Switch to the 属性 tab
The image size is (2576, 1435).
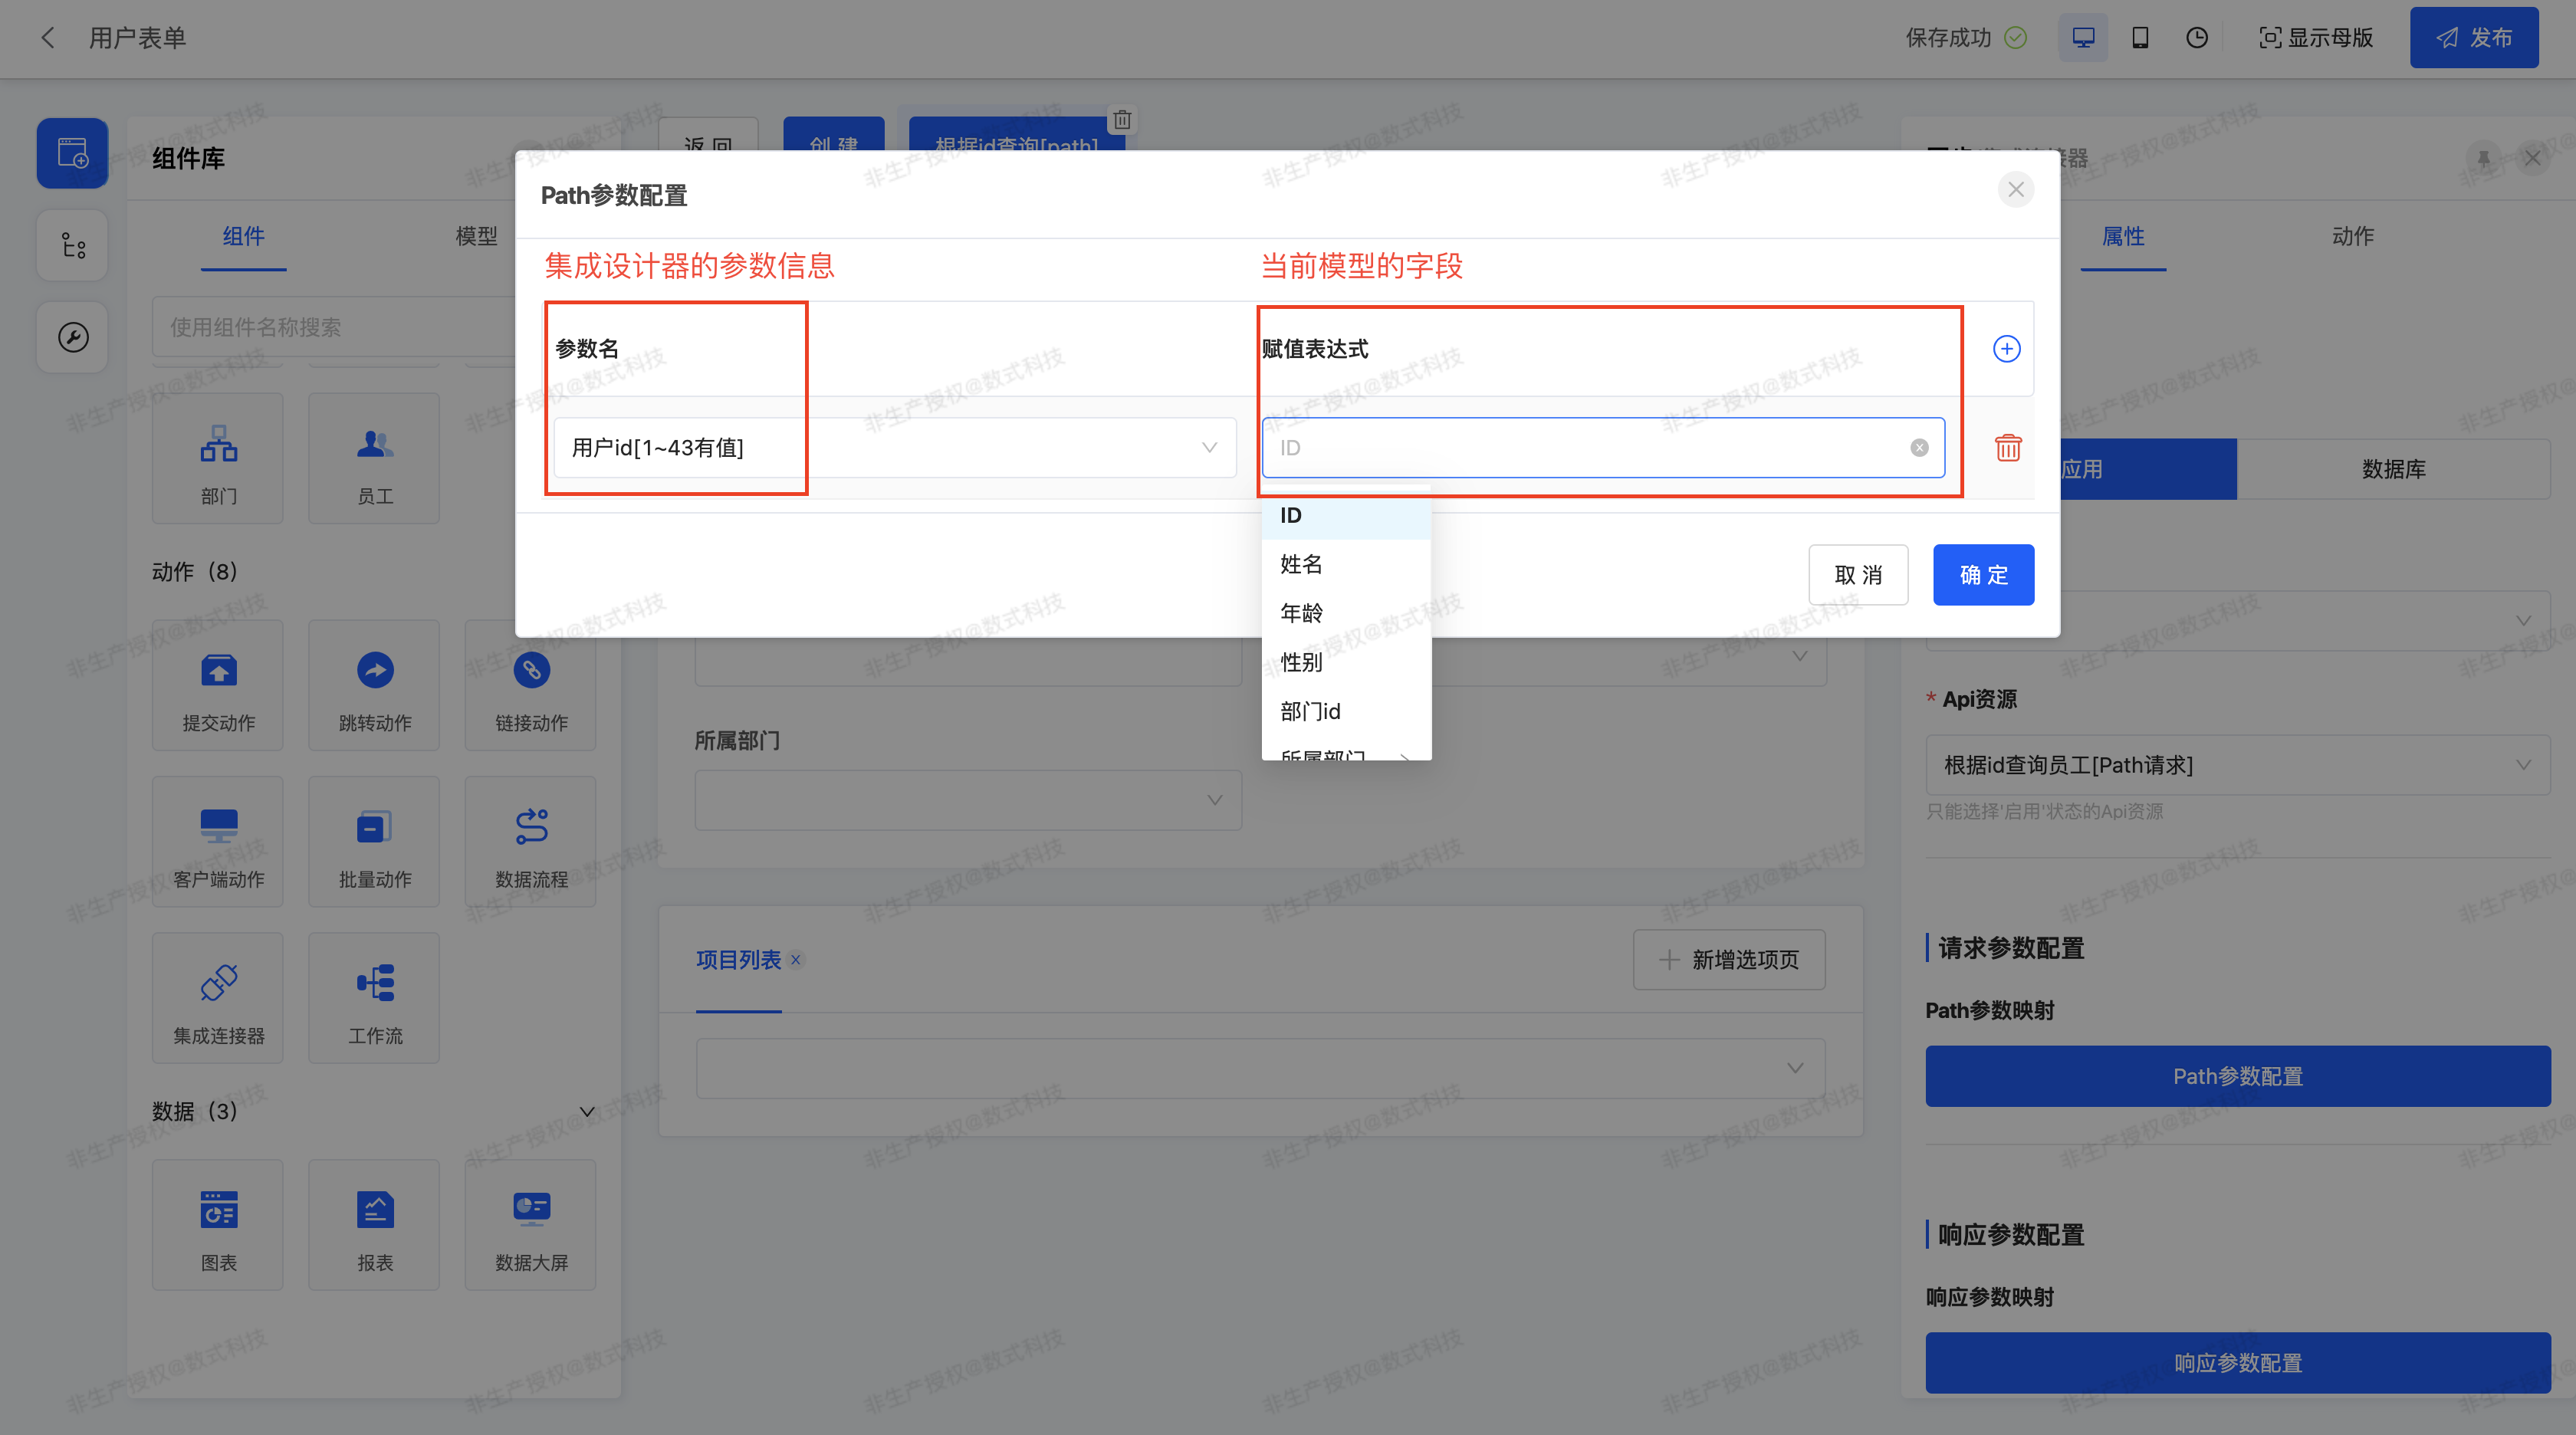(2123, 236)
